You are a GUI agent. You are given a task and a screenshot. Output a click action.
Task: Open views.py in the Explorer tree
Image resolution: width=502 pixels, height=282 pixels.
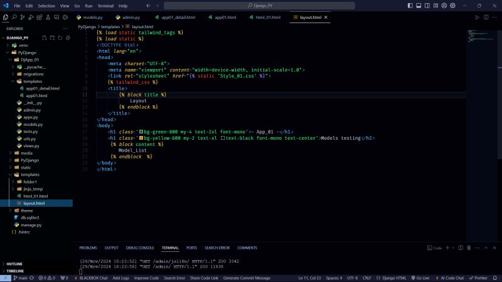point(31,146)
